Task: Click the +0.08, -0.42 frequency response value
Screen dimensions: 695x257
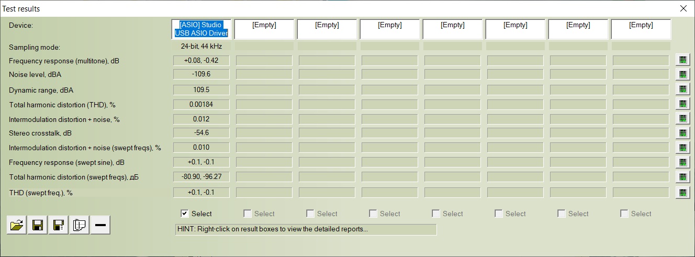Action: point(201,60)
